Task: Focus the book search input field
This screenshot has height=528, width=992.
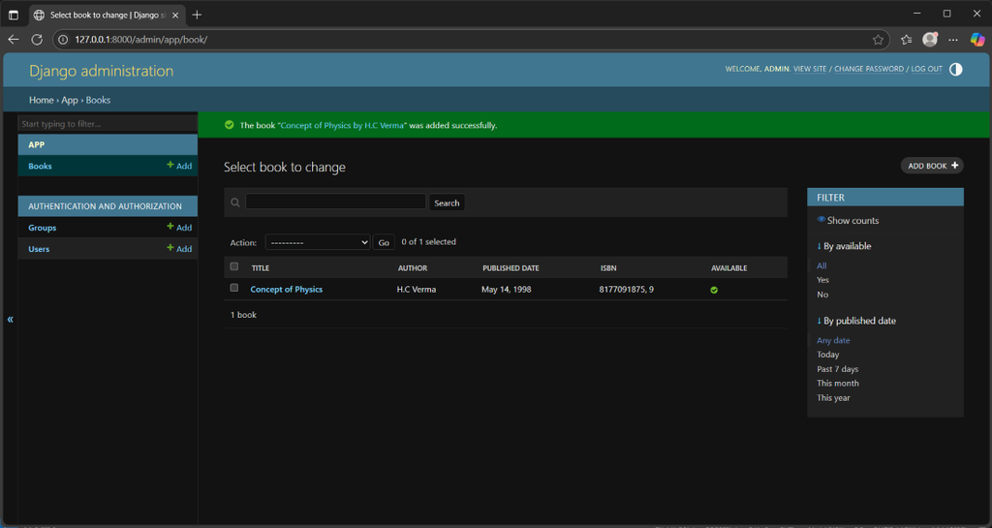Action: coord(335,202)
